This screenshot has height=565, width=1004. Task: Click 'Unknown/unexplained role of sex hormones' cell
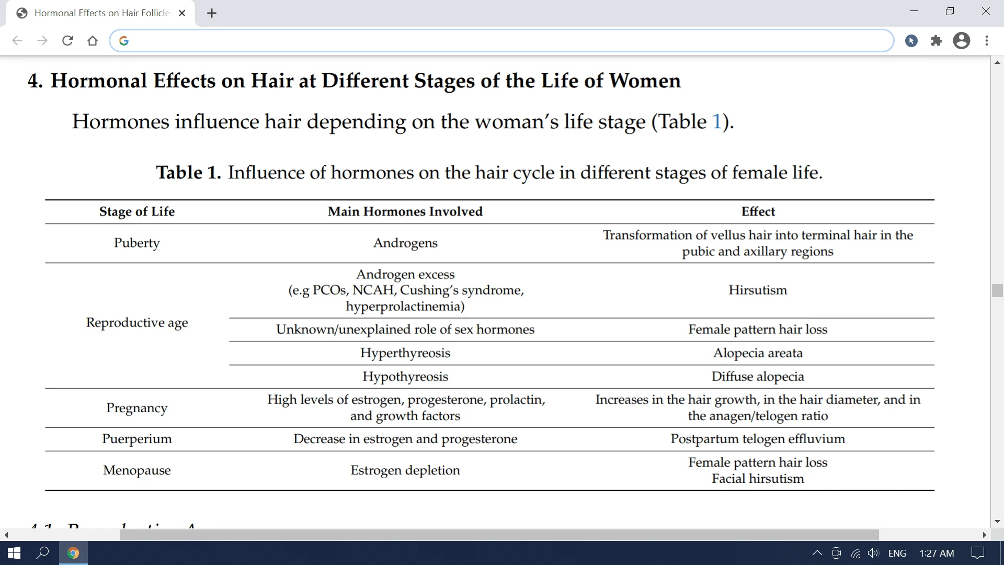pyautogui.click(x=405, y=330)
